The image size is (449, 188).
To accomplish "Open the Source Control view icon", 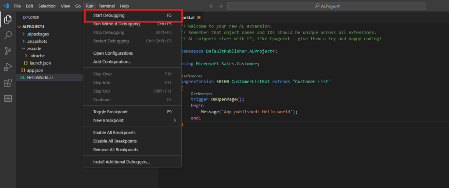I will 7,51.
